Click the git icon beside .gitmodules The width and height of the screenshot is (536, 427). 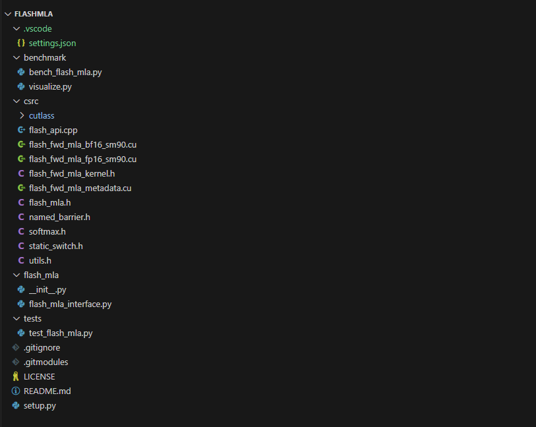click(x=16, y=362)
